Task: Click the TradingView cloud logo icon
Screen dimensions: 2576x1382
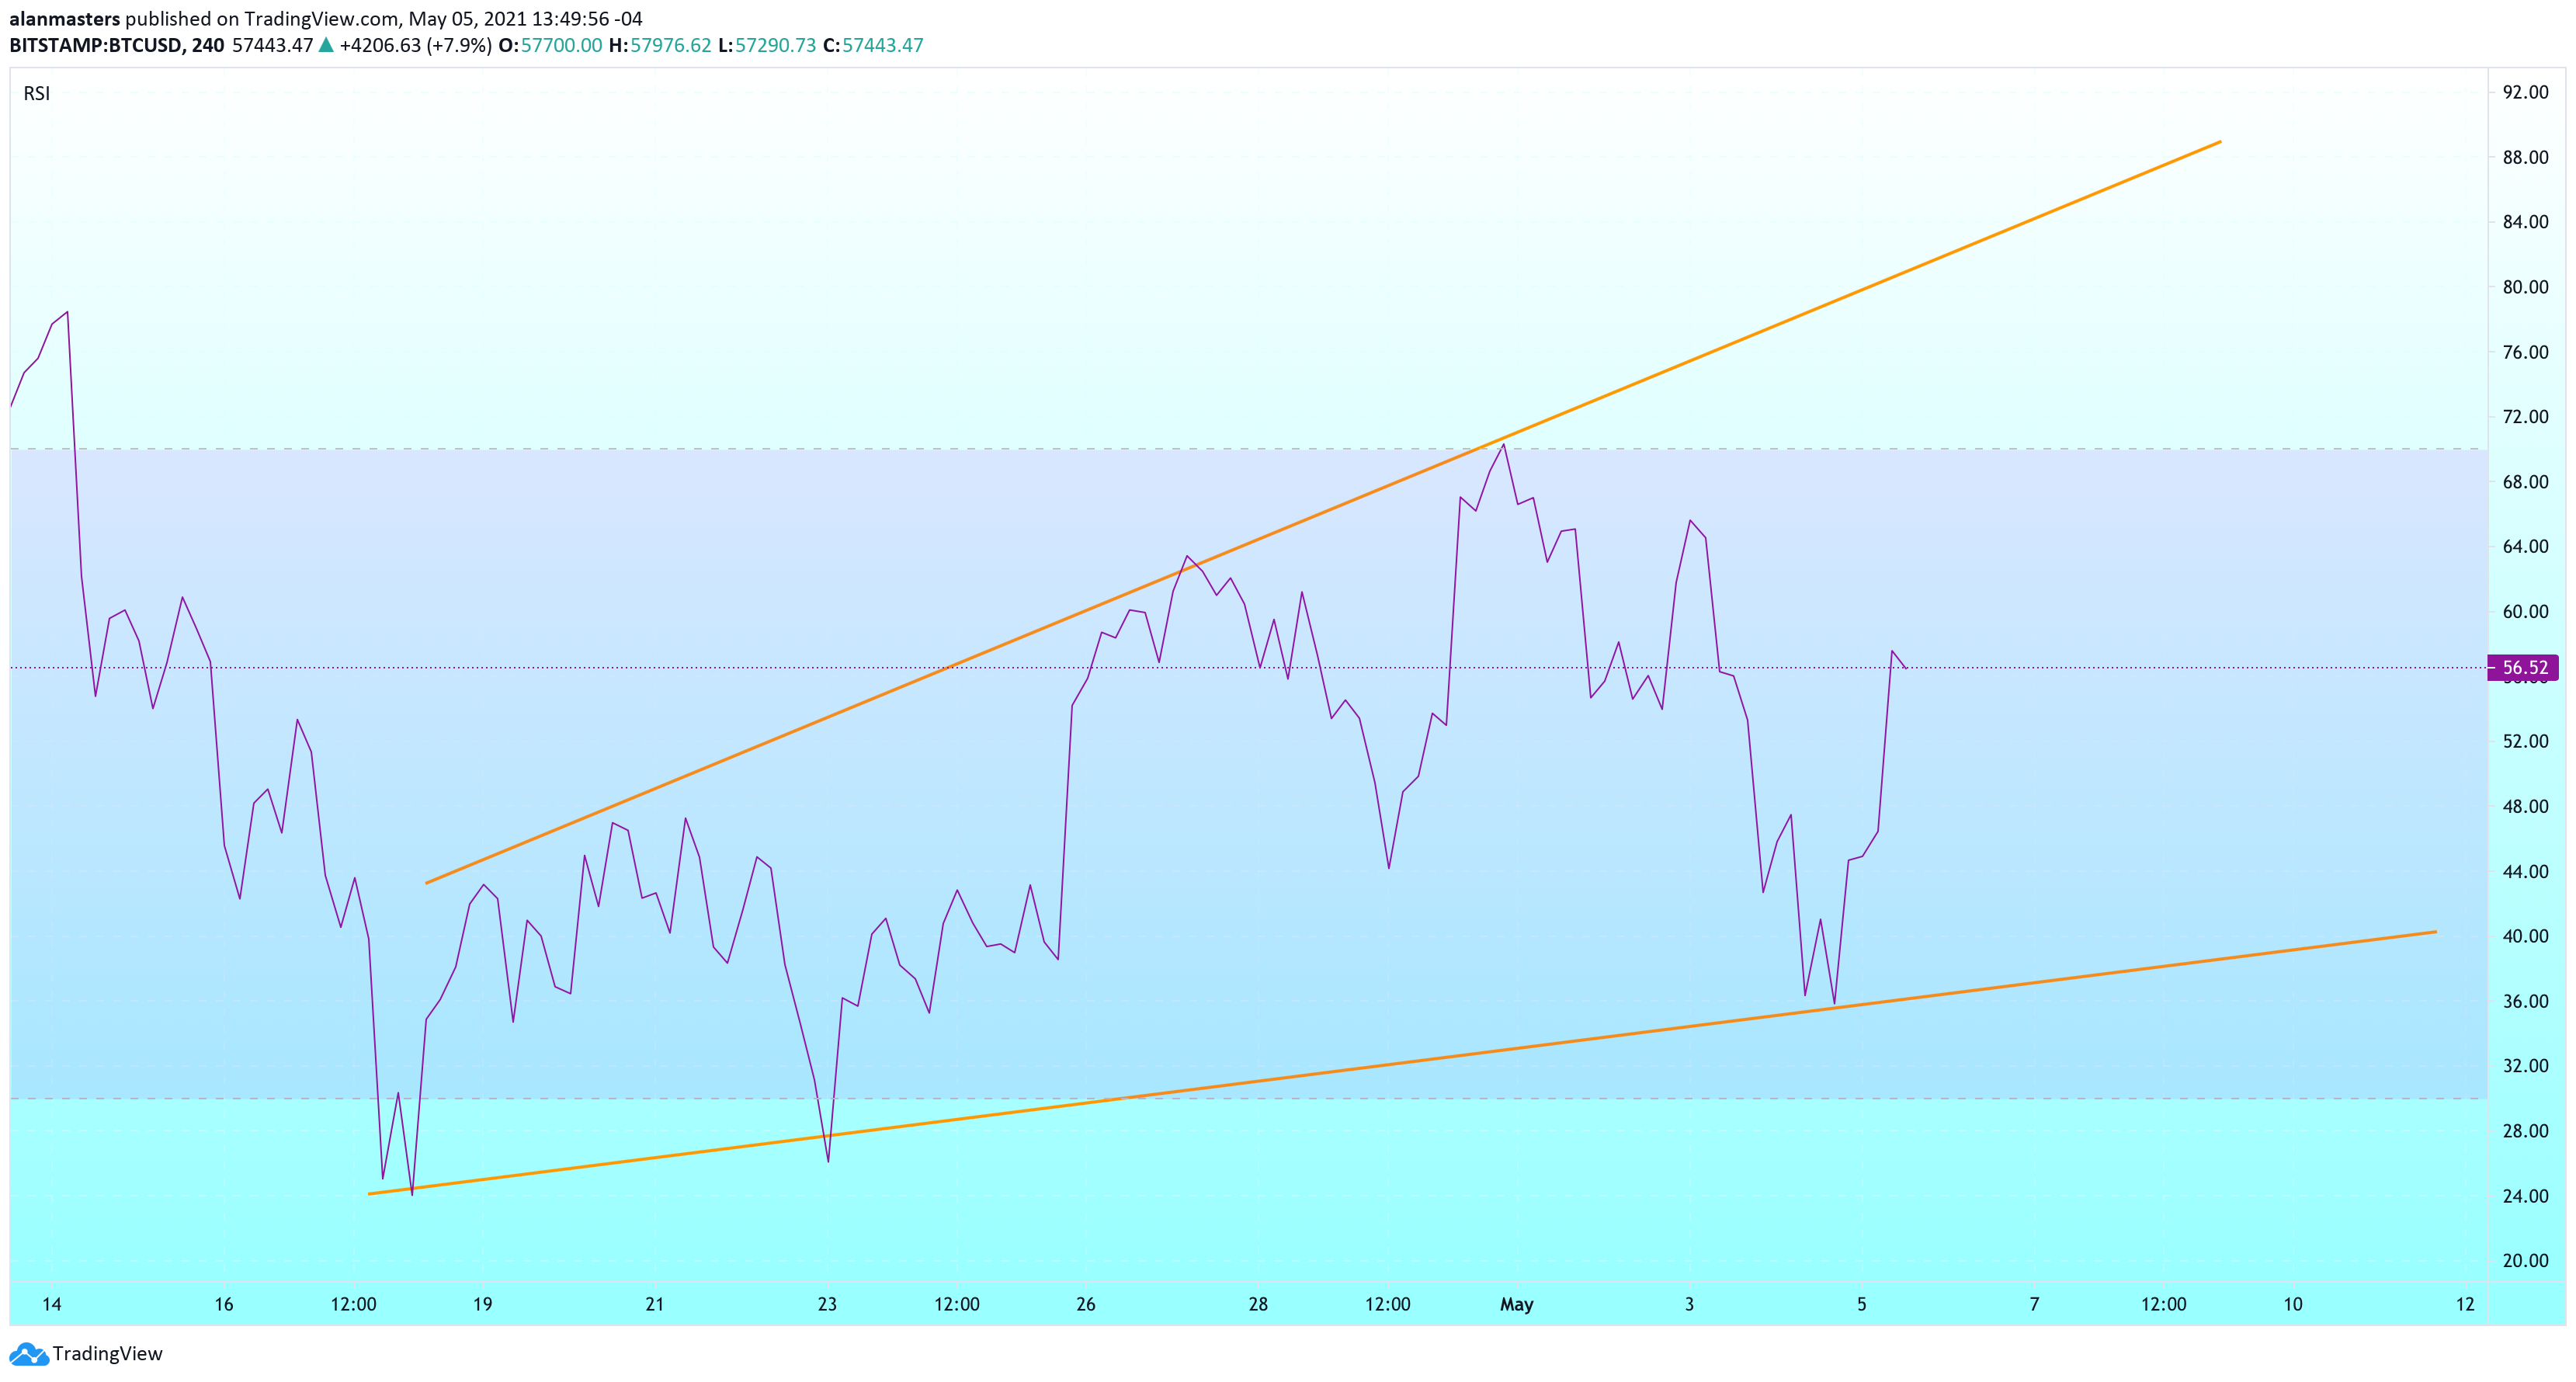Action: 28,1354
